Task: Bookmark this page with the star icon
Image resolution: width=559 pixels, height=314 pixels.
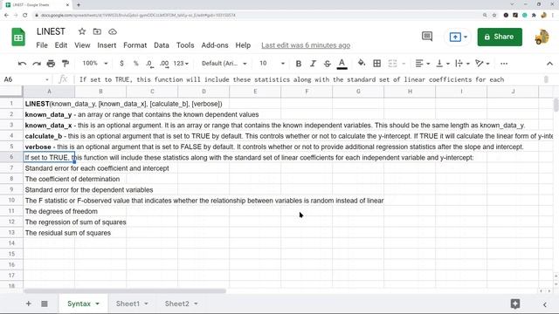Action: point(494,16)
